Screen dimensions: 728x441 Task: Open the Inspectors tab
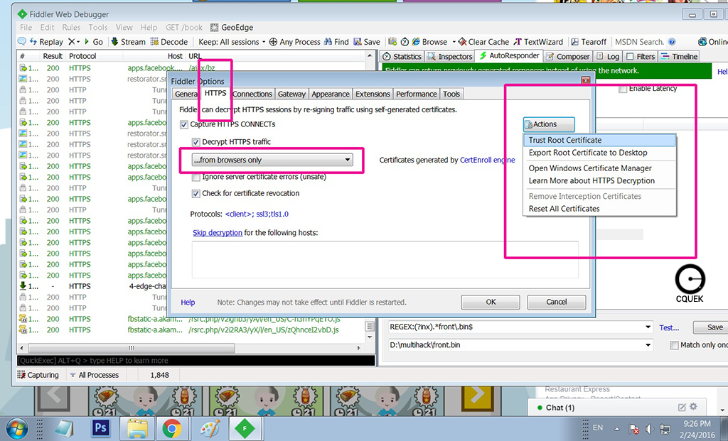click(x=449, y=57)
